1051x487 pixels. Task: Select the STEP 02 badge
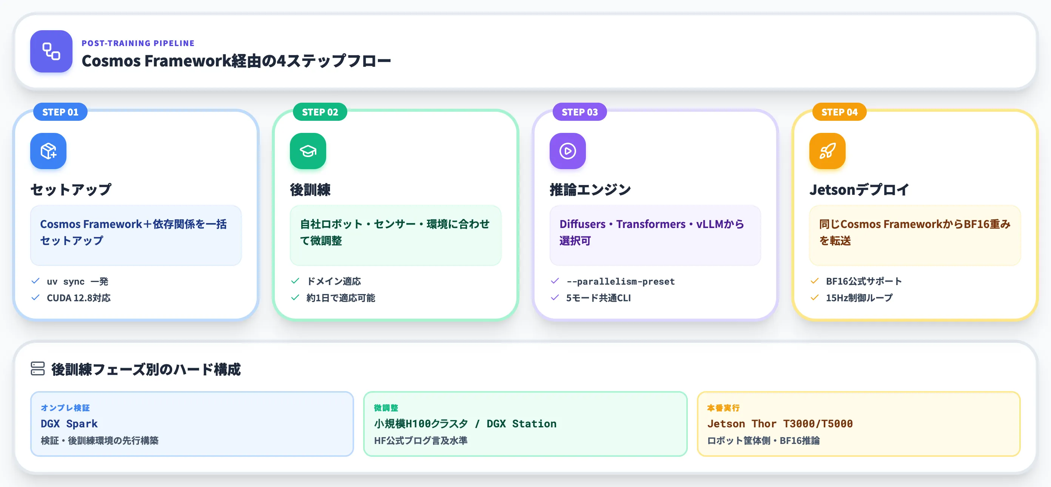(x=320, y=112)
